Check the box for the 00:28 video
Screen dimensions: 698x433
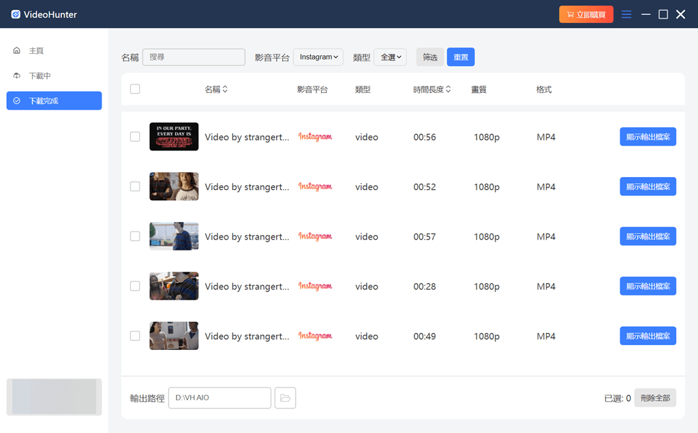tap(135, 286)
